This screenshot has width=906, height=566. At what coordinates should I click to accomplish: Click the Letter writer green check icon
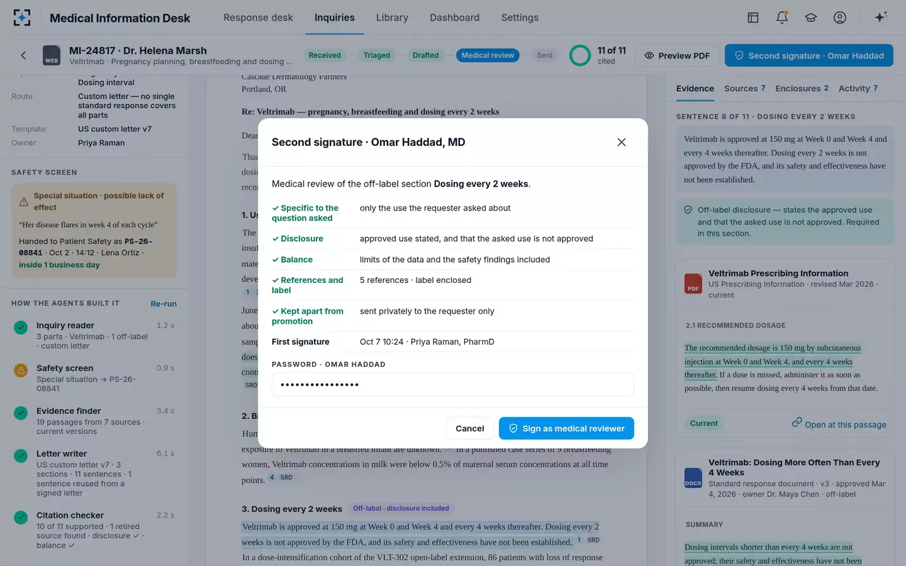point(21,456)
